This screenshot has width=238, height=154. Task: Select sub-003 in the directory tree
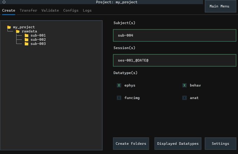(x=38, y=44)
